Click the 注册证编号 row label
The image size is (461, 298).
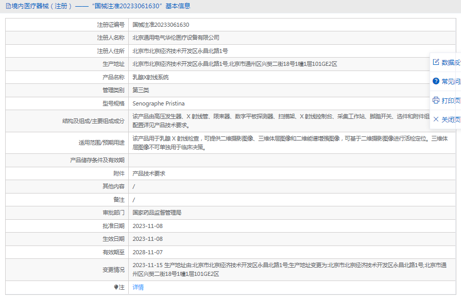(111, 25)
